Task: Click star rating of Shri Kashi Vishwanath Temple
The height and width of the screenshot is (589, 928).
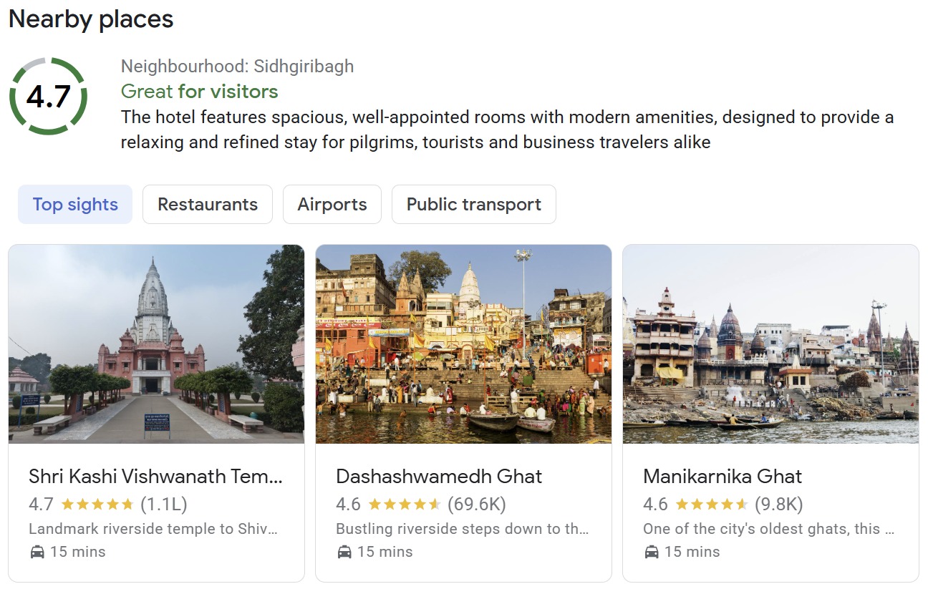Action: 97,505
